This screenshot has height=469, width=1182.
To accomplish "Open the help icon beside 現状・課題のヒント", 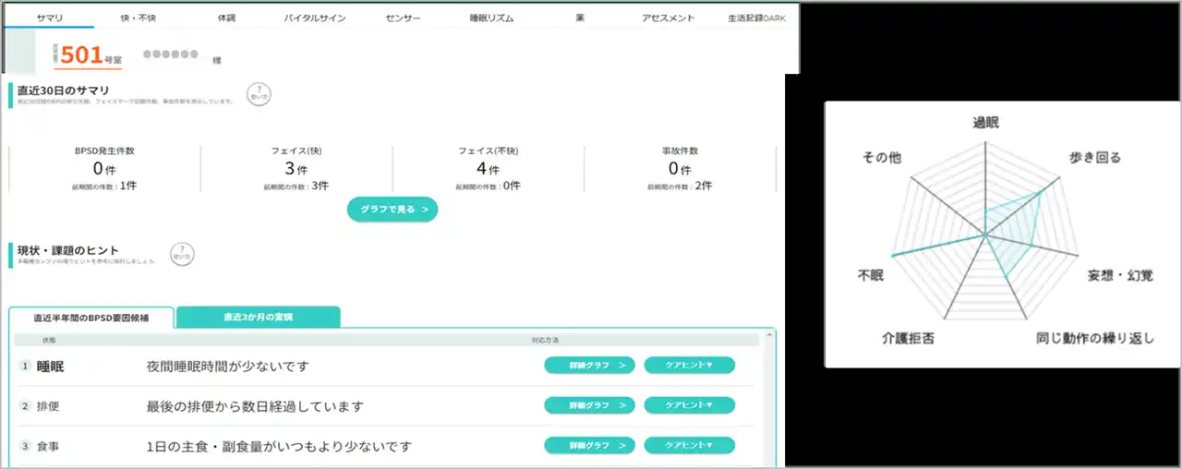I will point(182,254).
